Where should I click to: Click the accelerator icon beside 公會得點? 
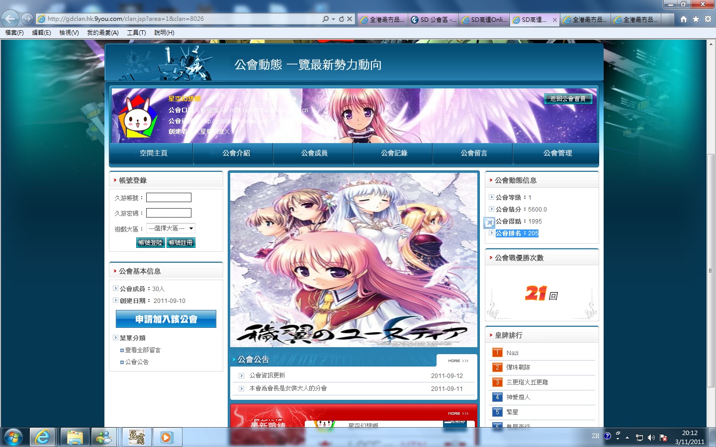489,223
